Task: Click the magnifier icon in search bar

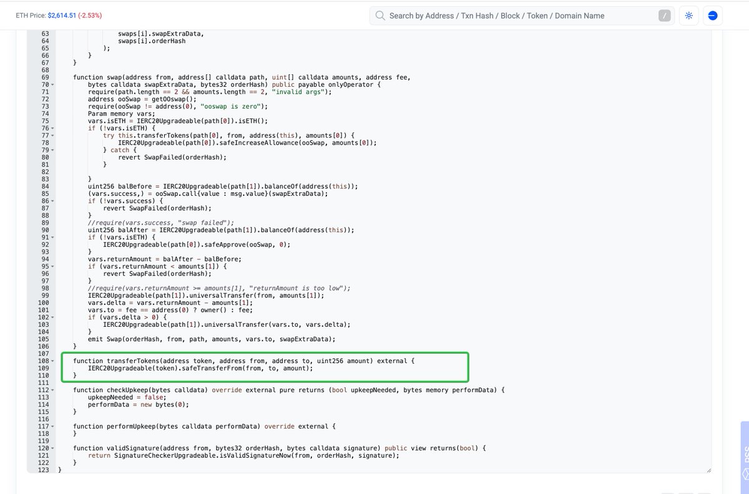Action: coord(379,16)
